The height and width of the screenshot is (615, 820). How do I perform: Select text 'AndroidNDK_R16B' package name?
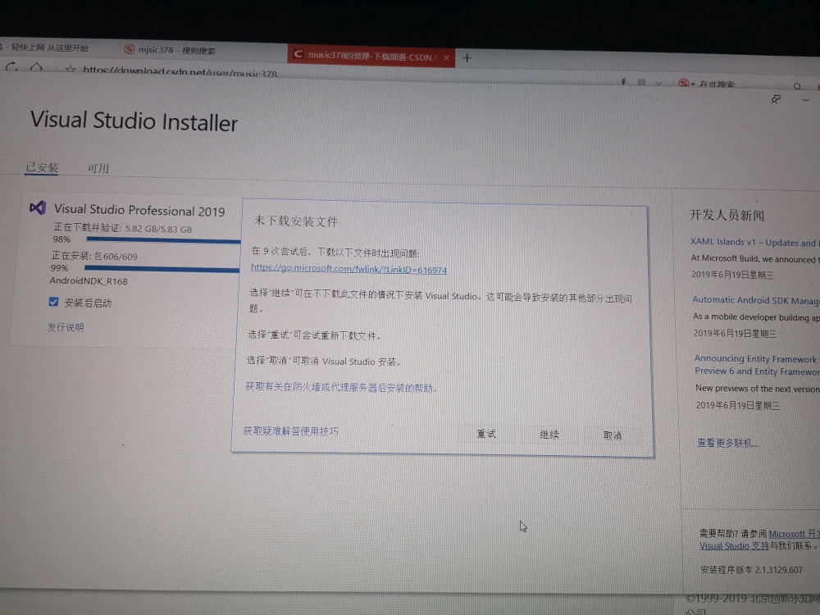point(89,280)
